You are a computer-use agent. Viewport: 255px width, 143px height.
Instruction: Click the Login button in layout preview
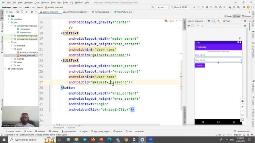200,65
